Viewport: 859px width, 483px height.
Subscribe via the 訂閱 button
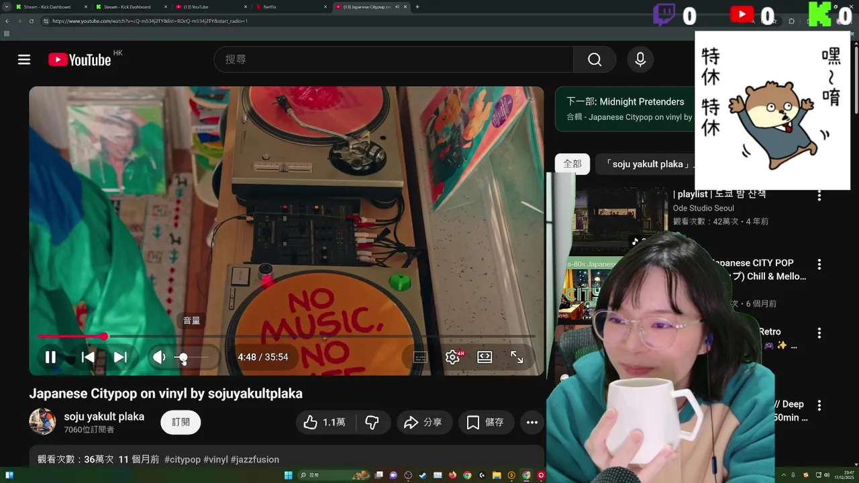[181, 422]
